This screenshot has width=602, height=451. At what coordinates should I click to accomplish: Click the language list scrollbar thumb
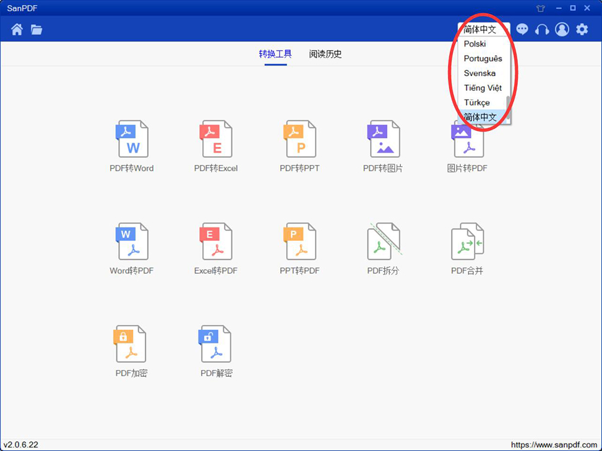(509, 107)
